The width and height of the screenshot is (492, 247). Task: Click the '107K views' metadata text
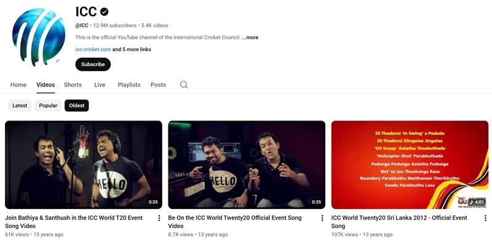click(344, 235)
